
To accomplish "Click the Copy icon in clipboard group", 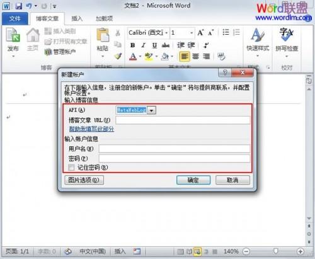I will pos(118,44).
